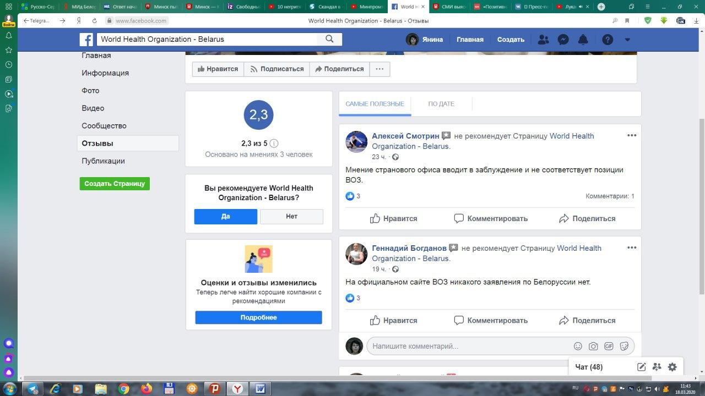Screen dimensions: 705x396
Task: Select Информация in the left sidebar
Action: (105, 73)
